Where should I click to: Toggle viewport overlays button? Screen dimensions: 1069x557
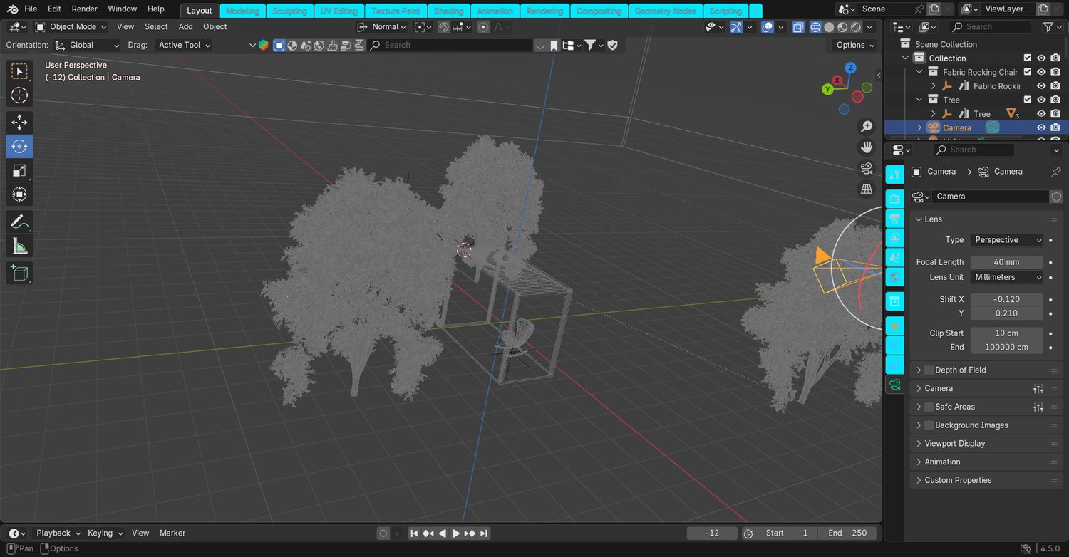[768, 27]
